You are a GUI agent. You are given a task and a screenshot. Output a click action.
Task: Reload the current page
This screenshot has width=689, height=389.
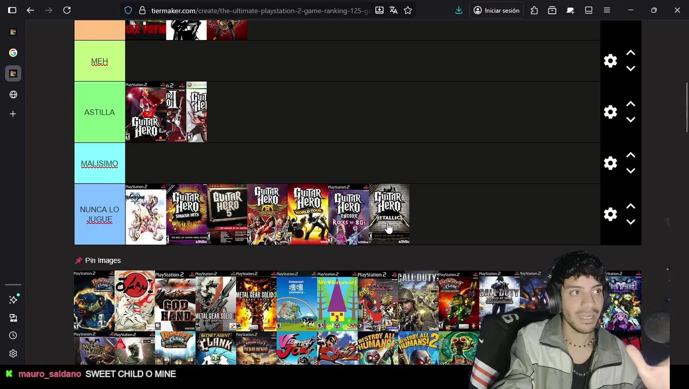67,10
